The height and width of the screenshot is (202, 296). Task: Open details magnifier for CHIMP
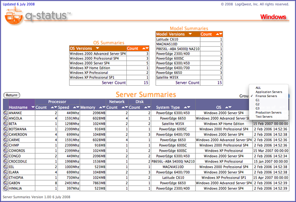point(6,145)
